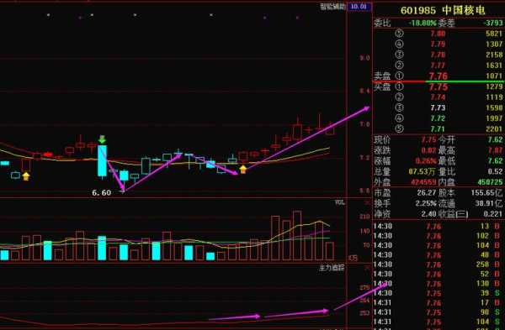Image resolution: width=505 pixels, height=330 pixels.
Task: Click the 委比 ratio label
Action: pos(382,23)
